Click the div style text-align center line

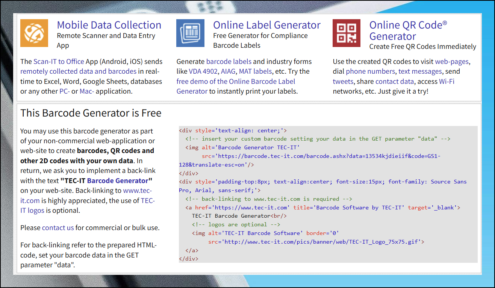tap(233, 130)
